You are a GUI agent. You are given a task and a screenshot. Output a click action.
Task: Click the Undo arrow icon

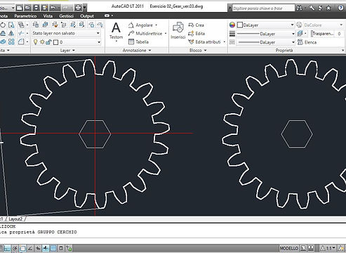(x=53, y=8)
